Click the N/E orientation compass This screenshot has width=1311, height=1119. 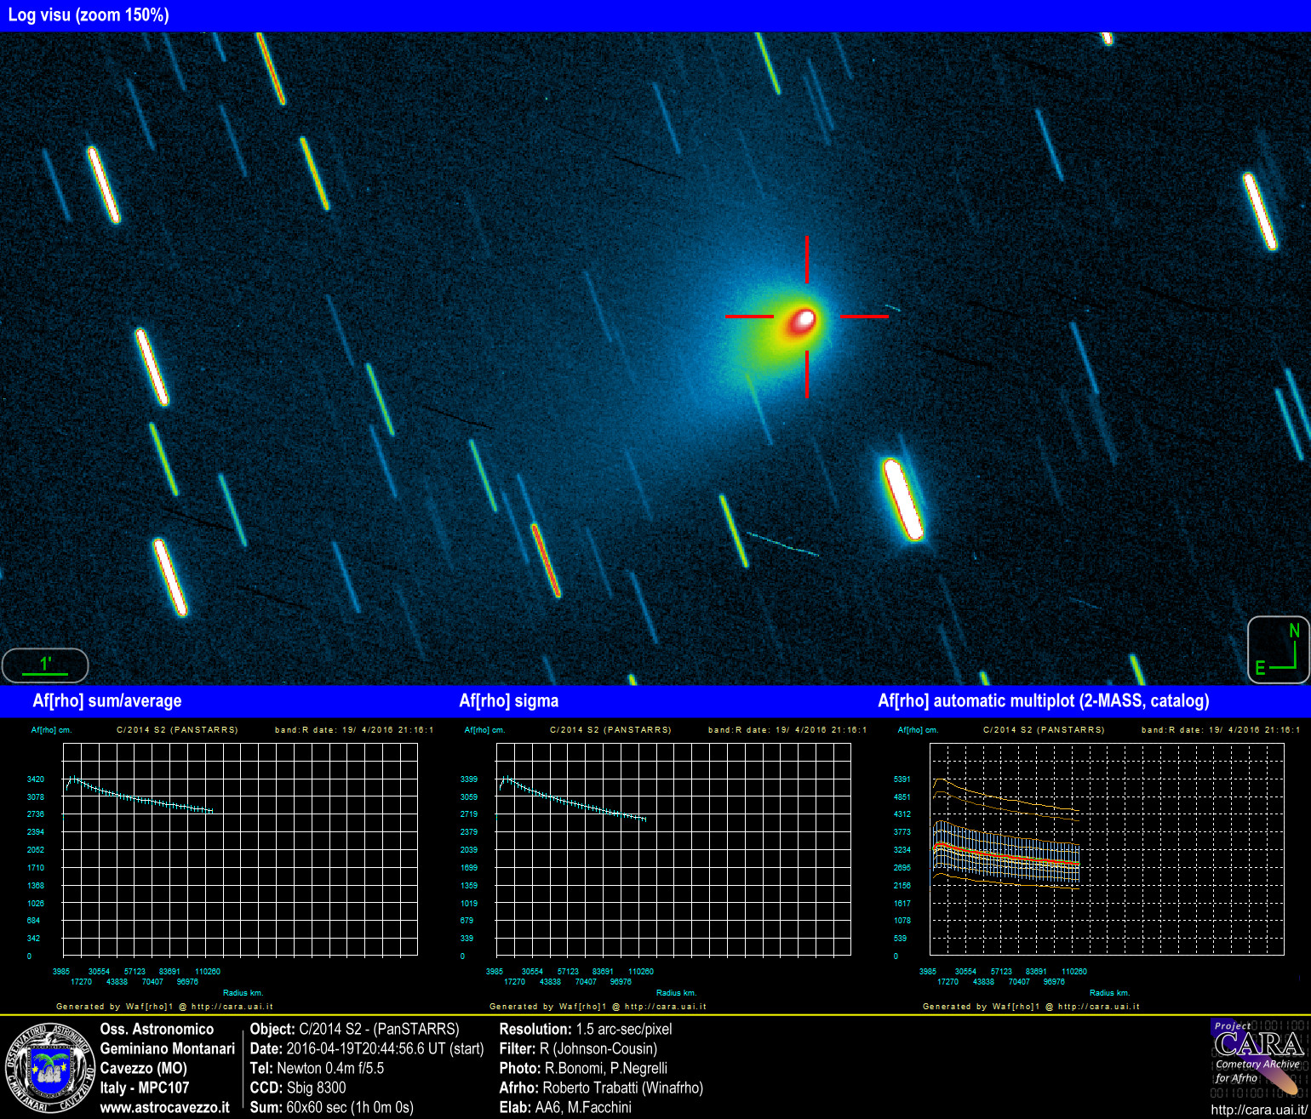coord(1279,650)
